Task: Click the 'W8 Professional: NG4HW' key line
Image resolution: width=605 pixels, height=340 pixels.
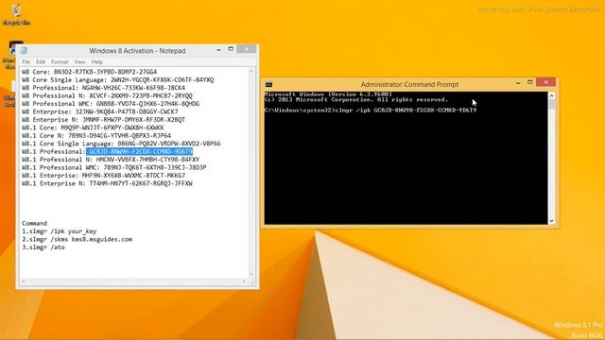Action: [x=103, y=88]
